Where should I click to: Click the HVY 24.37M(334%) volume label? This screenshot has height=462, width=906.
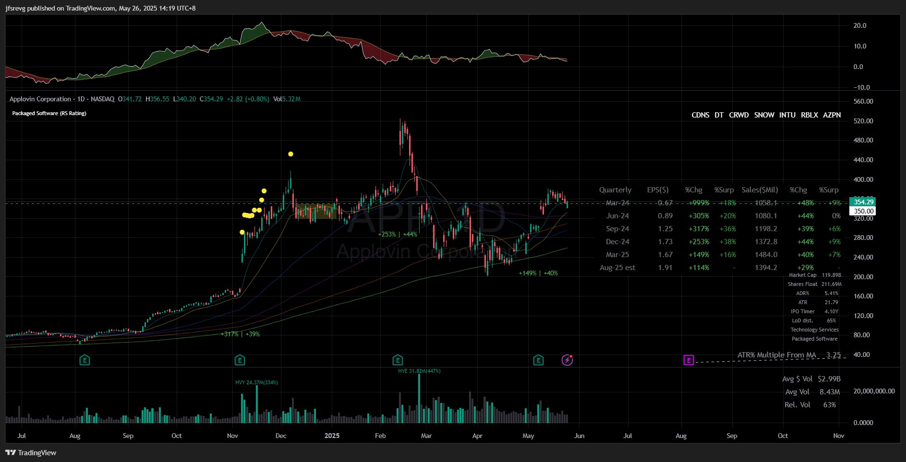click(256, 382)
